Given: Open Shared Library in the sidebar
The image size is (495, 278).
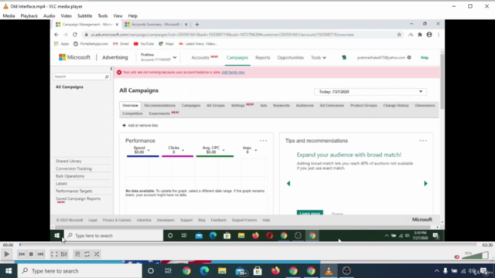Looking at the screenshot, I should point(69,161).
